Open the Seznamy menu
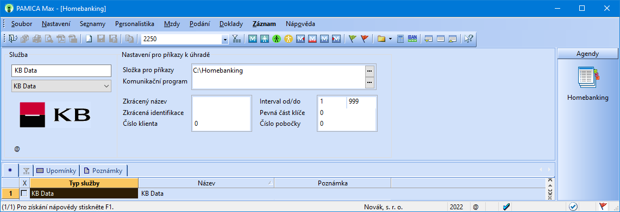This screenshot has height=212, width=620. [x=92, y=24]
